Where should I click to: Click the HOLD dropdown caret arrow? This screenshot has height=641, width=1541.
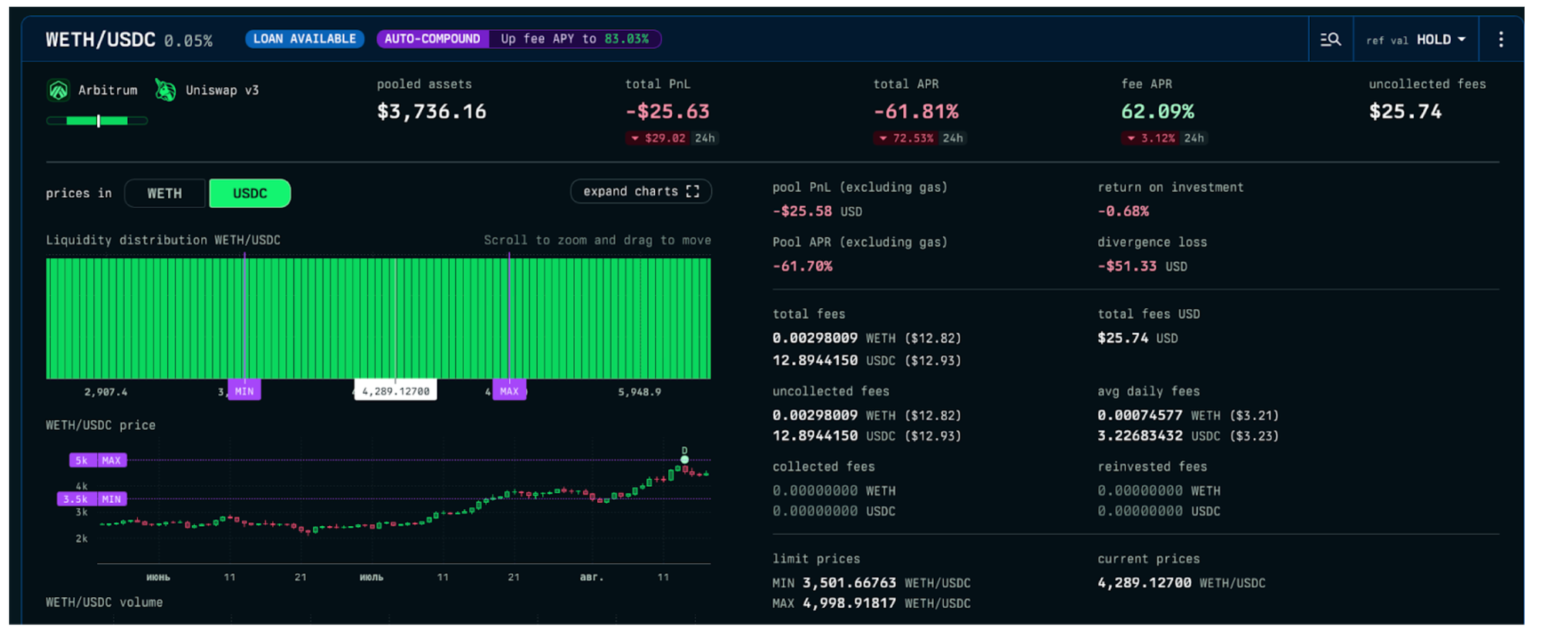click(1462, 39)
